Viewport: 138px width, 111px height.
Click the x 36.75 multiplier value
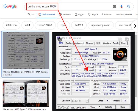point(80,87)
